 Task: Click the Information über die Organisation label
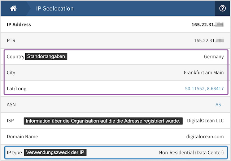[x=103, y=121]
